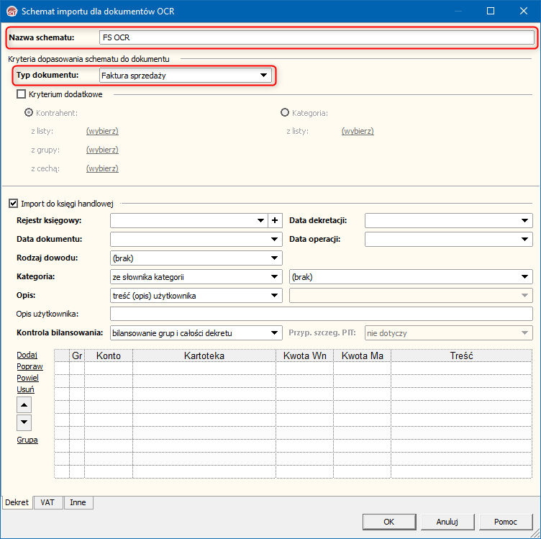Enable the Kryterium dodatkowe checkbox
Image resolution: width=541 pixels, height=539 pixels.
[x=21, y=94]
